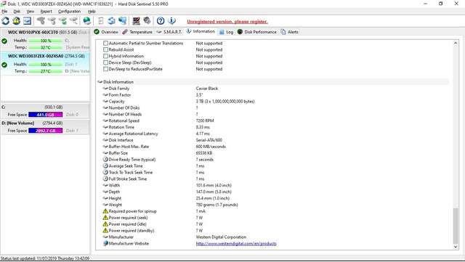Click the Caviar Black disk family value

point(206,89)
